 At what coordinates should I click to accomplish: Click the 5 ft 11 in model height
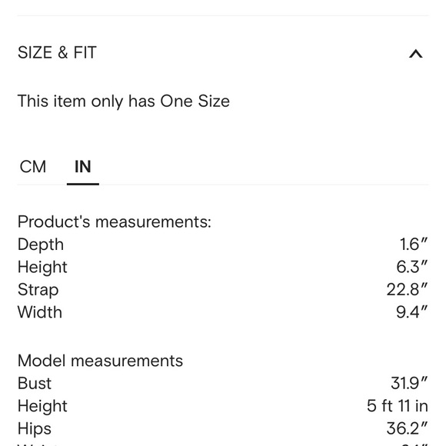[398, 406]
